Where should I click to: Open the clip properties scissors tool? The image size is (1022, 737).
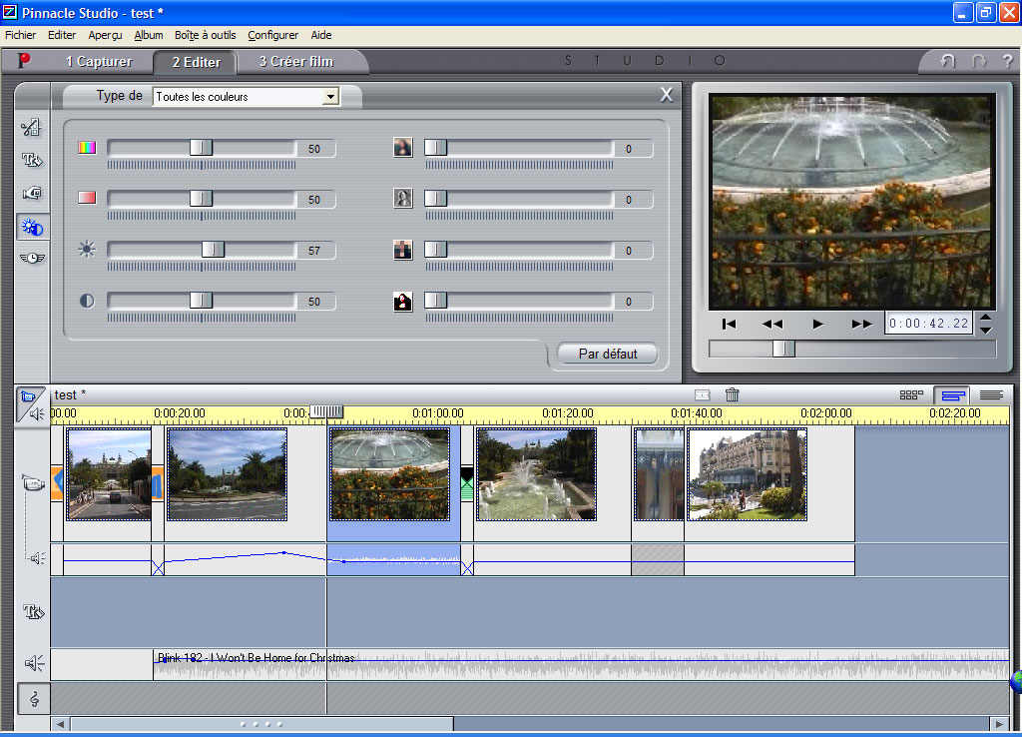(31, 127)
